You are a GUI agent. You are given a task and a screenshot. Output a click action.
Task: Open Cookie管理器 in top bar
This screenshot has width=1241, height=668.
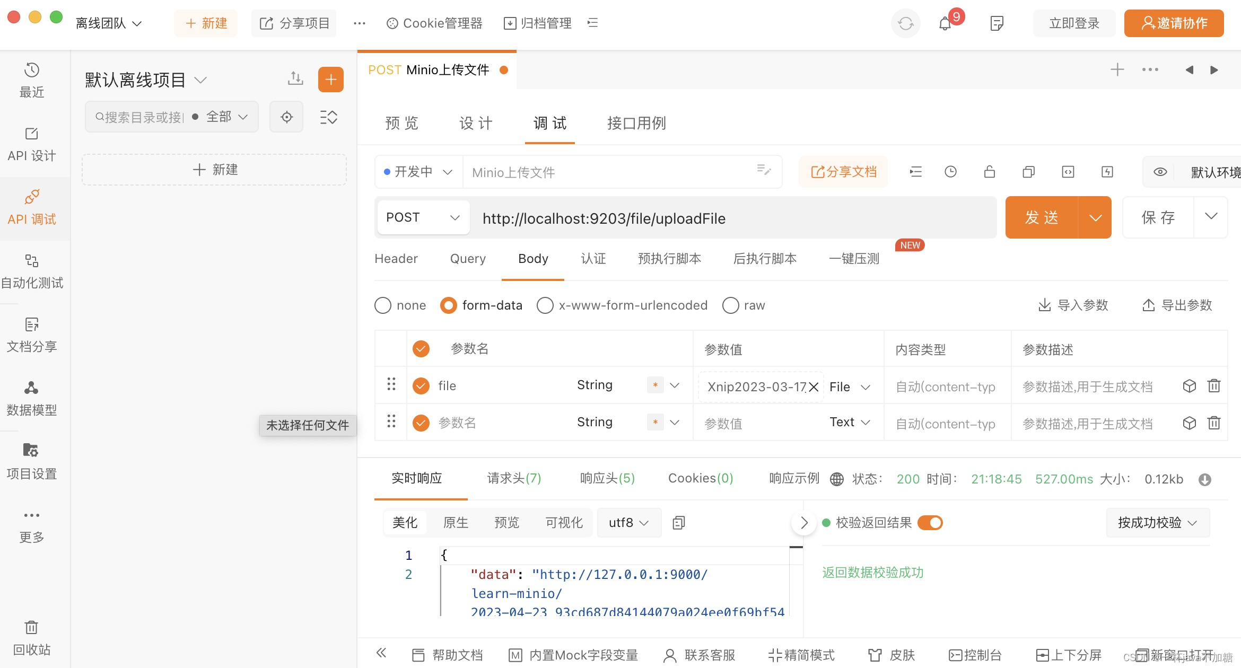coord(434,23)
